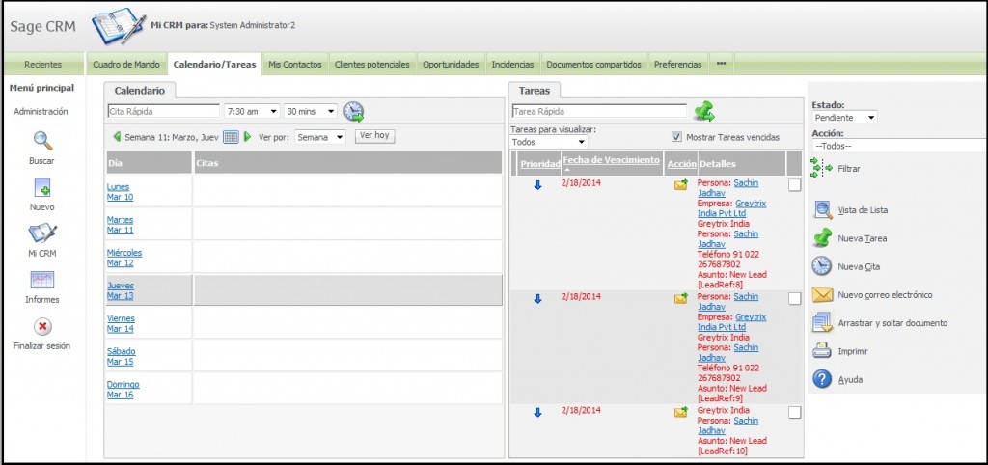Click the Nuevo icon in main menu

pyautogui.click(x=42, y=187)
